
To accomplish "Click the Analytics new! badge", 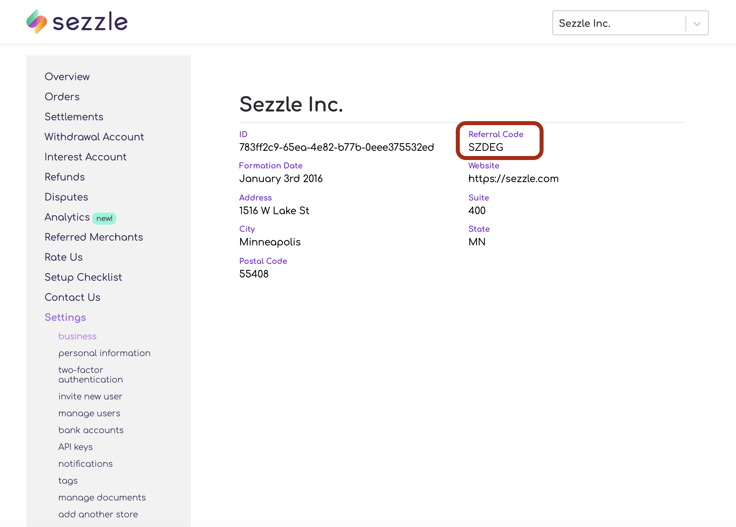I will coord(104,218).
